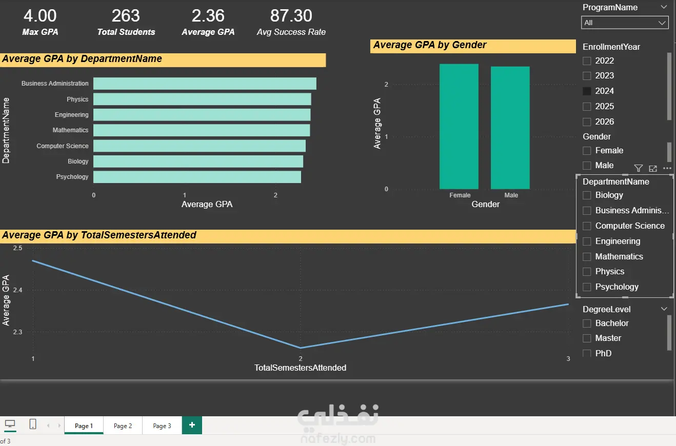Click the Physics bar in department chart
The width and height of the screenshot is (676, 446).
pyautogui.click(x=202, y=99)
